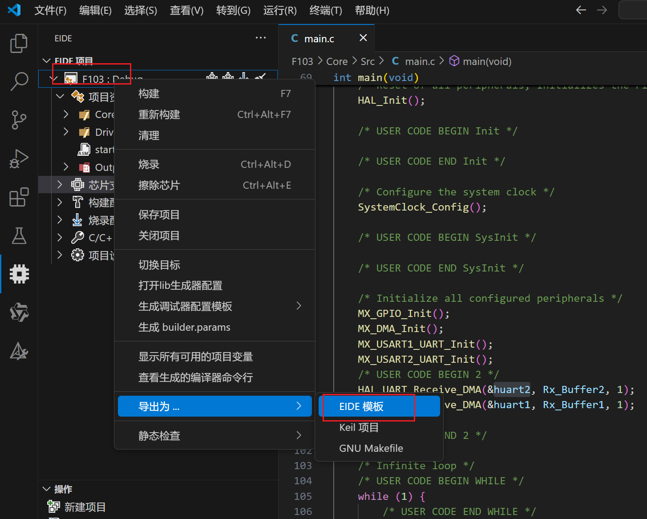Export as GNU Makefile
Viewport: 647px width, 519px height.
(379, 448)
